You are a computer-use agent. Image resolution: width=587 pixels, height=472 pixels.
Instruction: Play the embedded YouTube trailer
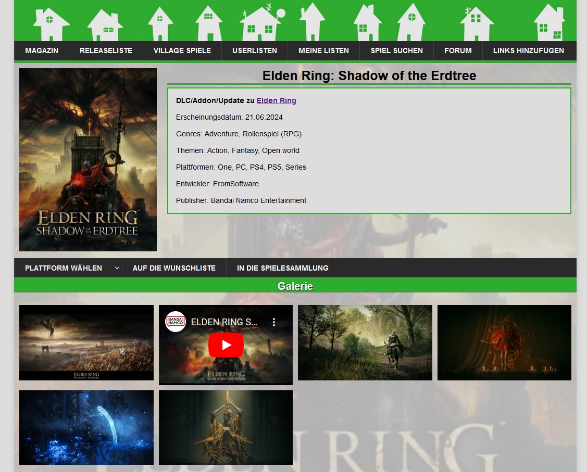tap(226, 345)
